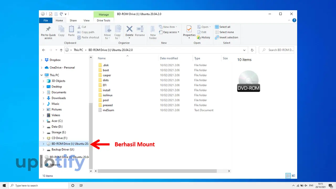
Task: Click Select all in ribbon
Action: [223, 27]
